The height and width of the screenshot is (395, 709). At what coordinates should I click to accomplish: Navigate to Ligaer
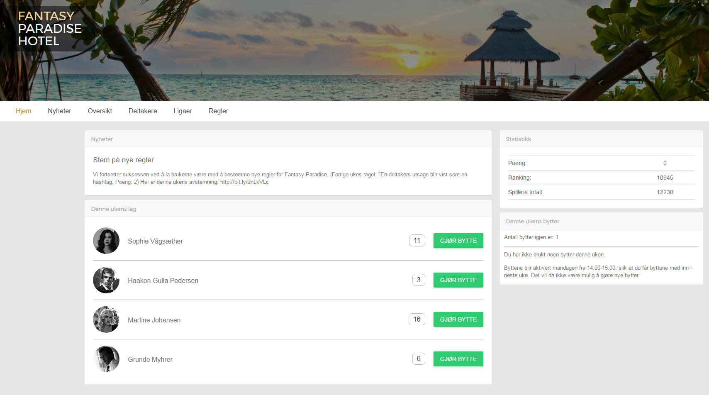click(183, 111)
